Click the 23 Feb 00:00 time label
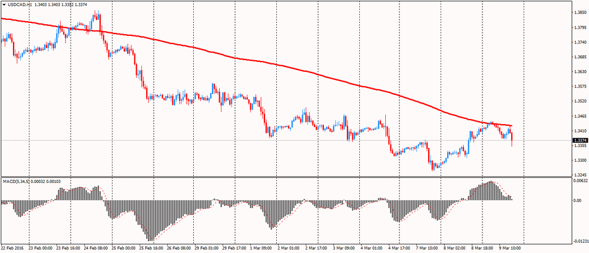Screen dimensions: 589x253 pos(41,248)
